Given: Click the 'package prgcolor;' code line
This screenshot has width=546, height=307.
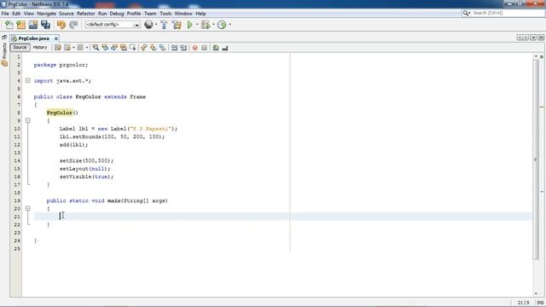Looking at the screenshot, I should tap(61, 65).
